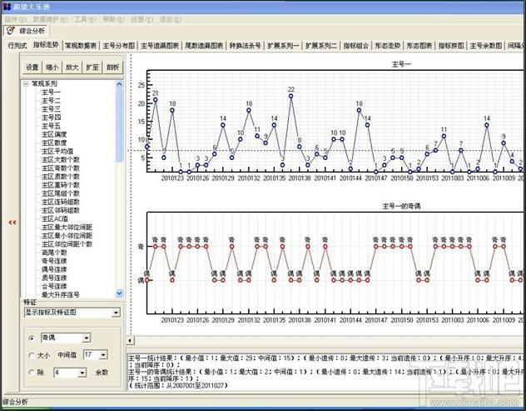
Task: Select 主区平均值 in the indicator list
Action: (57, 151)
